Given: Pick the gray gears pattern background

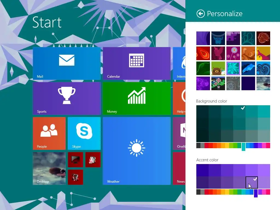Looking at the screenshot, I should 233,83.
